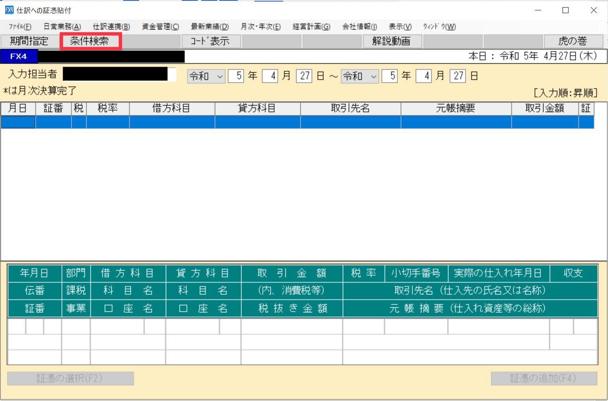Maximize the 仕訳への証憑貼付 window
The height and width of the screenshot is (401, 608).
click(x=565, y=10)
